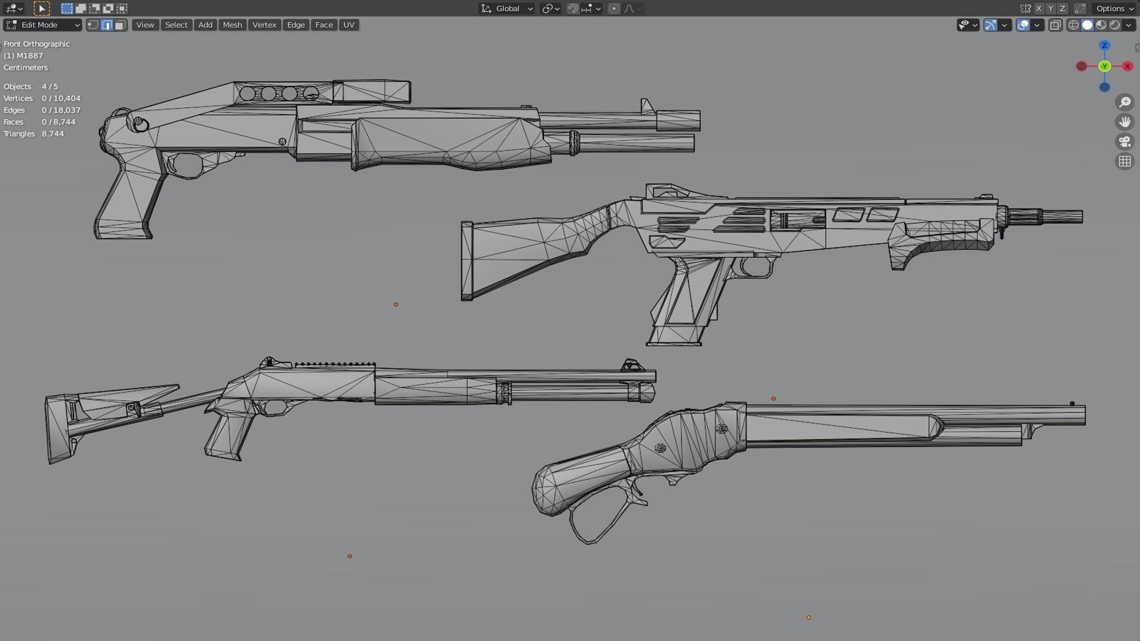Click the green Y axis gizmo circle
1140x641 pixels.
pyautogui.click(x=1104, y=66)
